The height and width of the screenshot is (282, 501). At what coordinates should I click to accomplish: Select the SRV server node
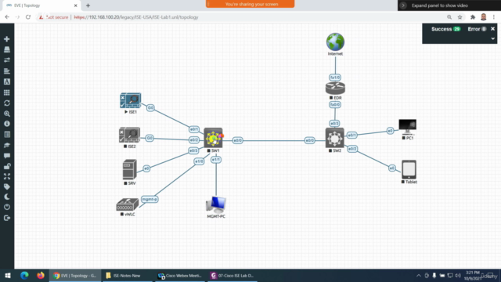[x=129, y=169]
